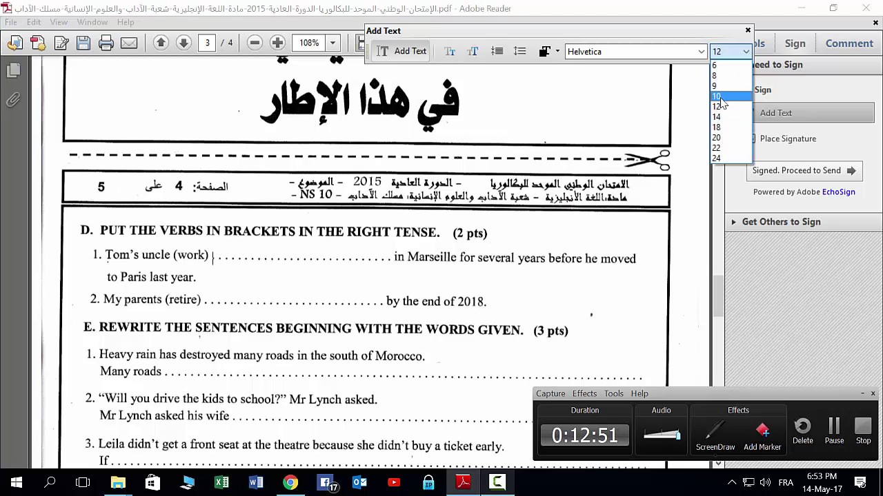Open the zoom percentage dropdown arrow
Viewport: 883px width, 496px height.
[333, 43]
